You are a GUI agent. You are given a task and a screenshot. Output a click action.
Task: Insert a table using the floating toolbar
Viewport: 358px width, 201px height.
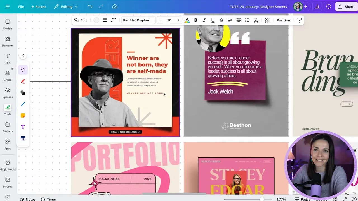pos(23,138)
